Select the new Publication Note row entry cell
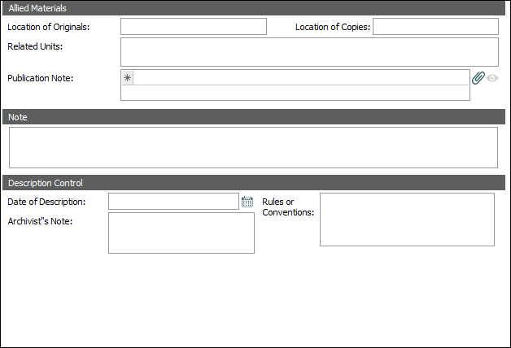The image size is (511, 348). (301, 78)
